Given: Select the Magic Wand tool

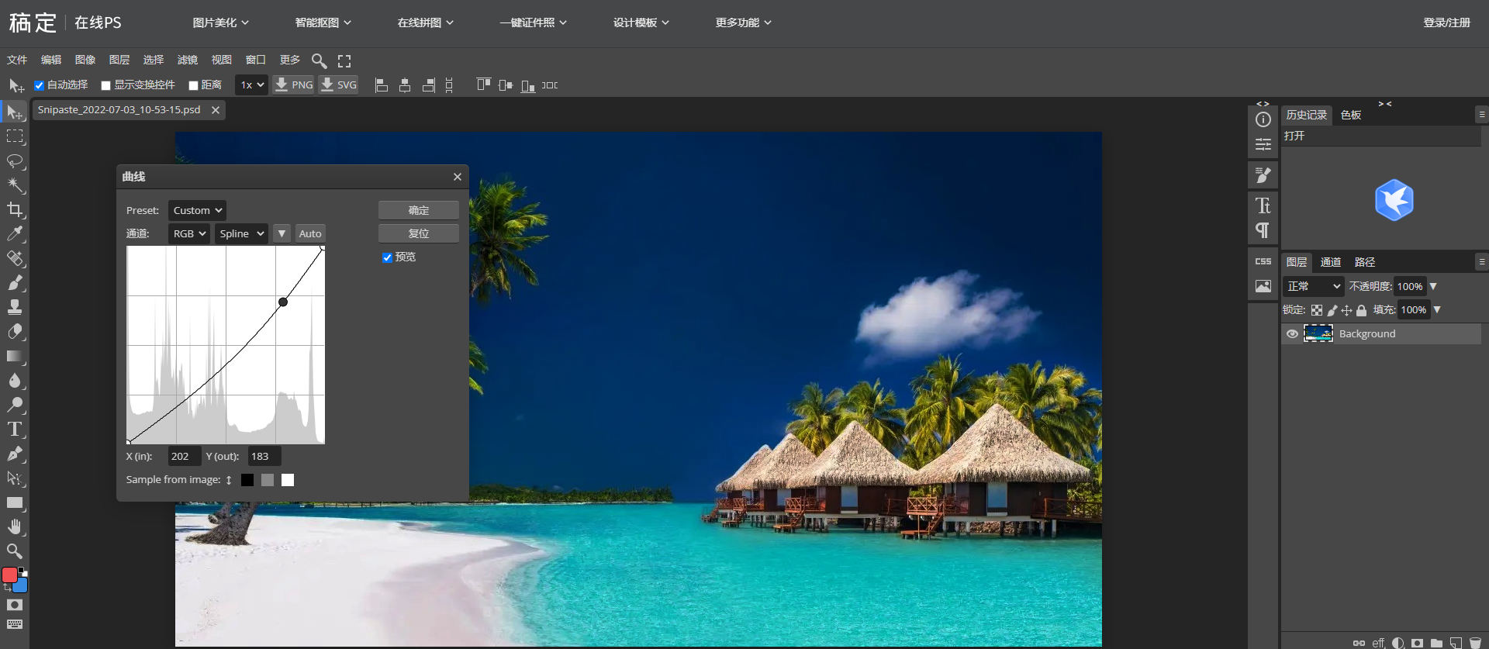Looking at the screenshot, I should (x=15, y=185).
